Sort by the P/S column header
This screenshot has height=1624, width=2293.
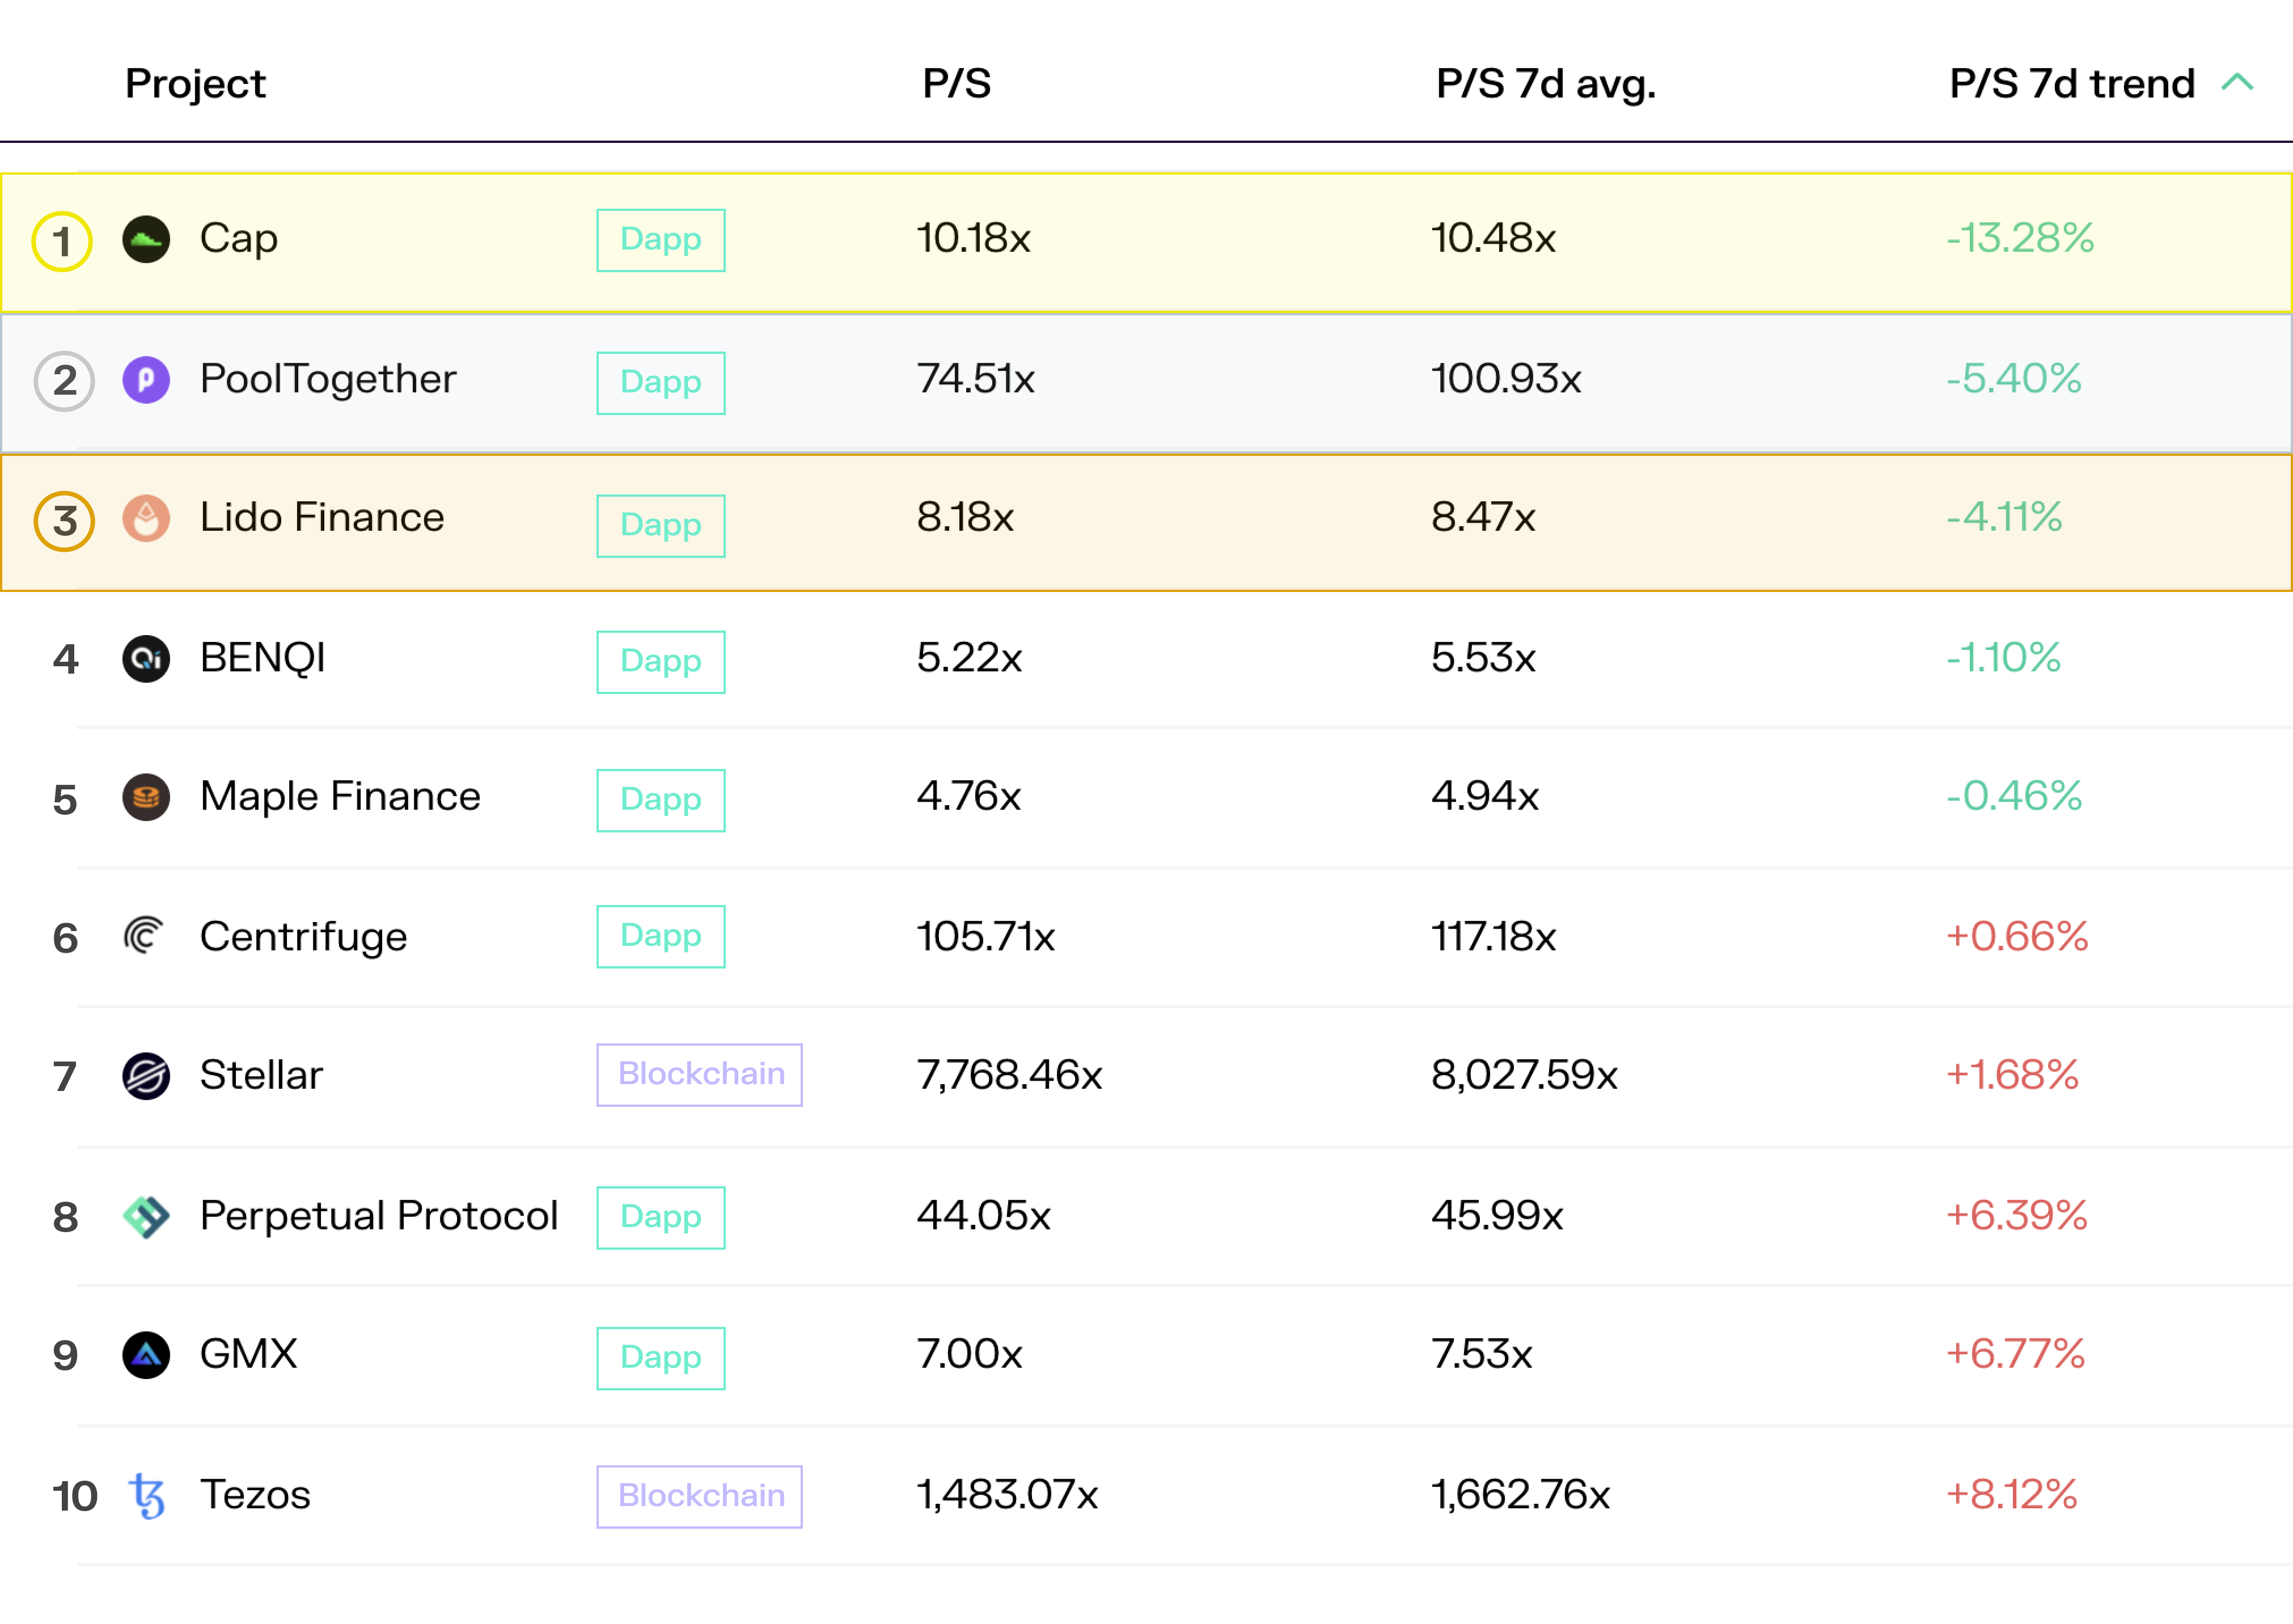click(x=956, y=84)
